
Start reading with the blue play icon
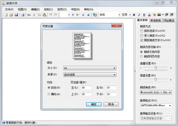click(73, 15)
